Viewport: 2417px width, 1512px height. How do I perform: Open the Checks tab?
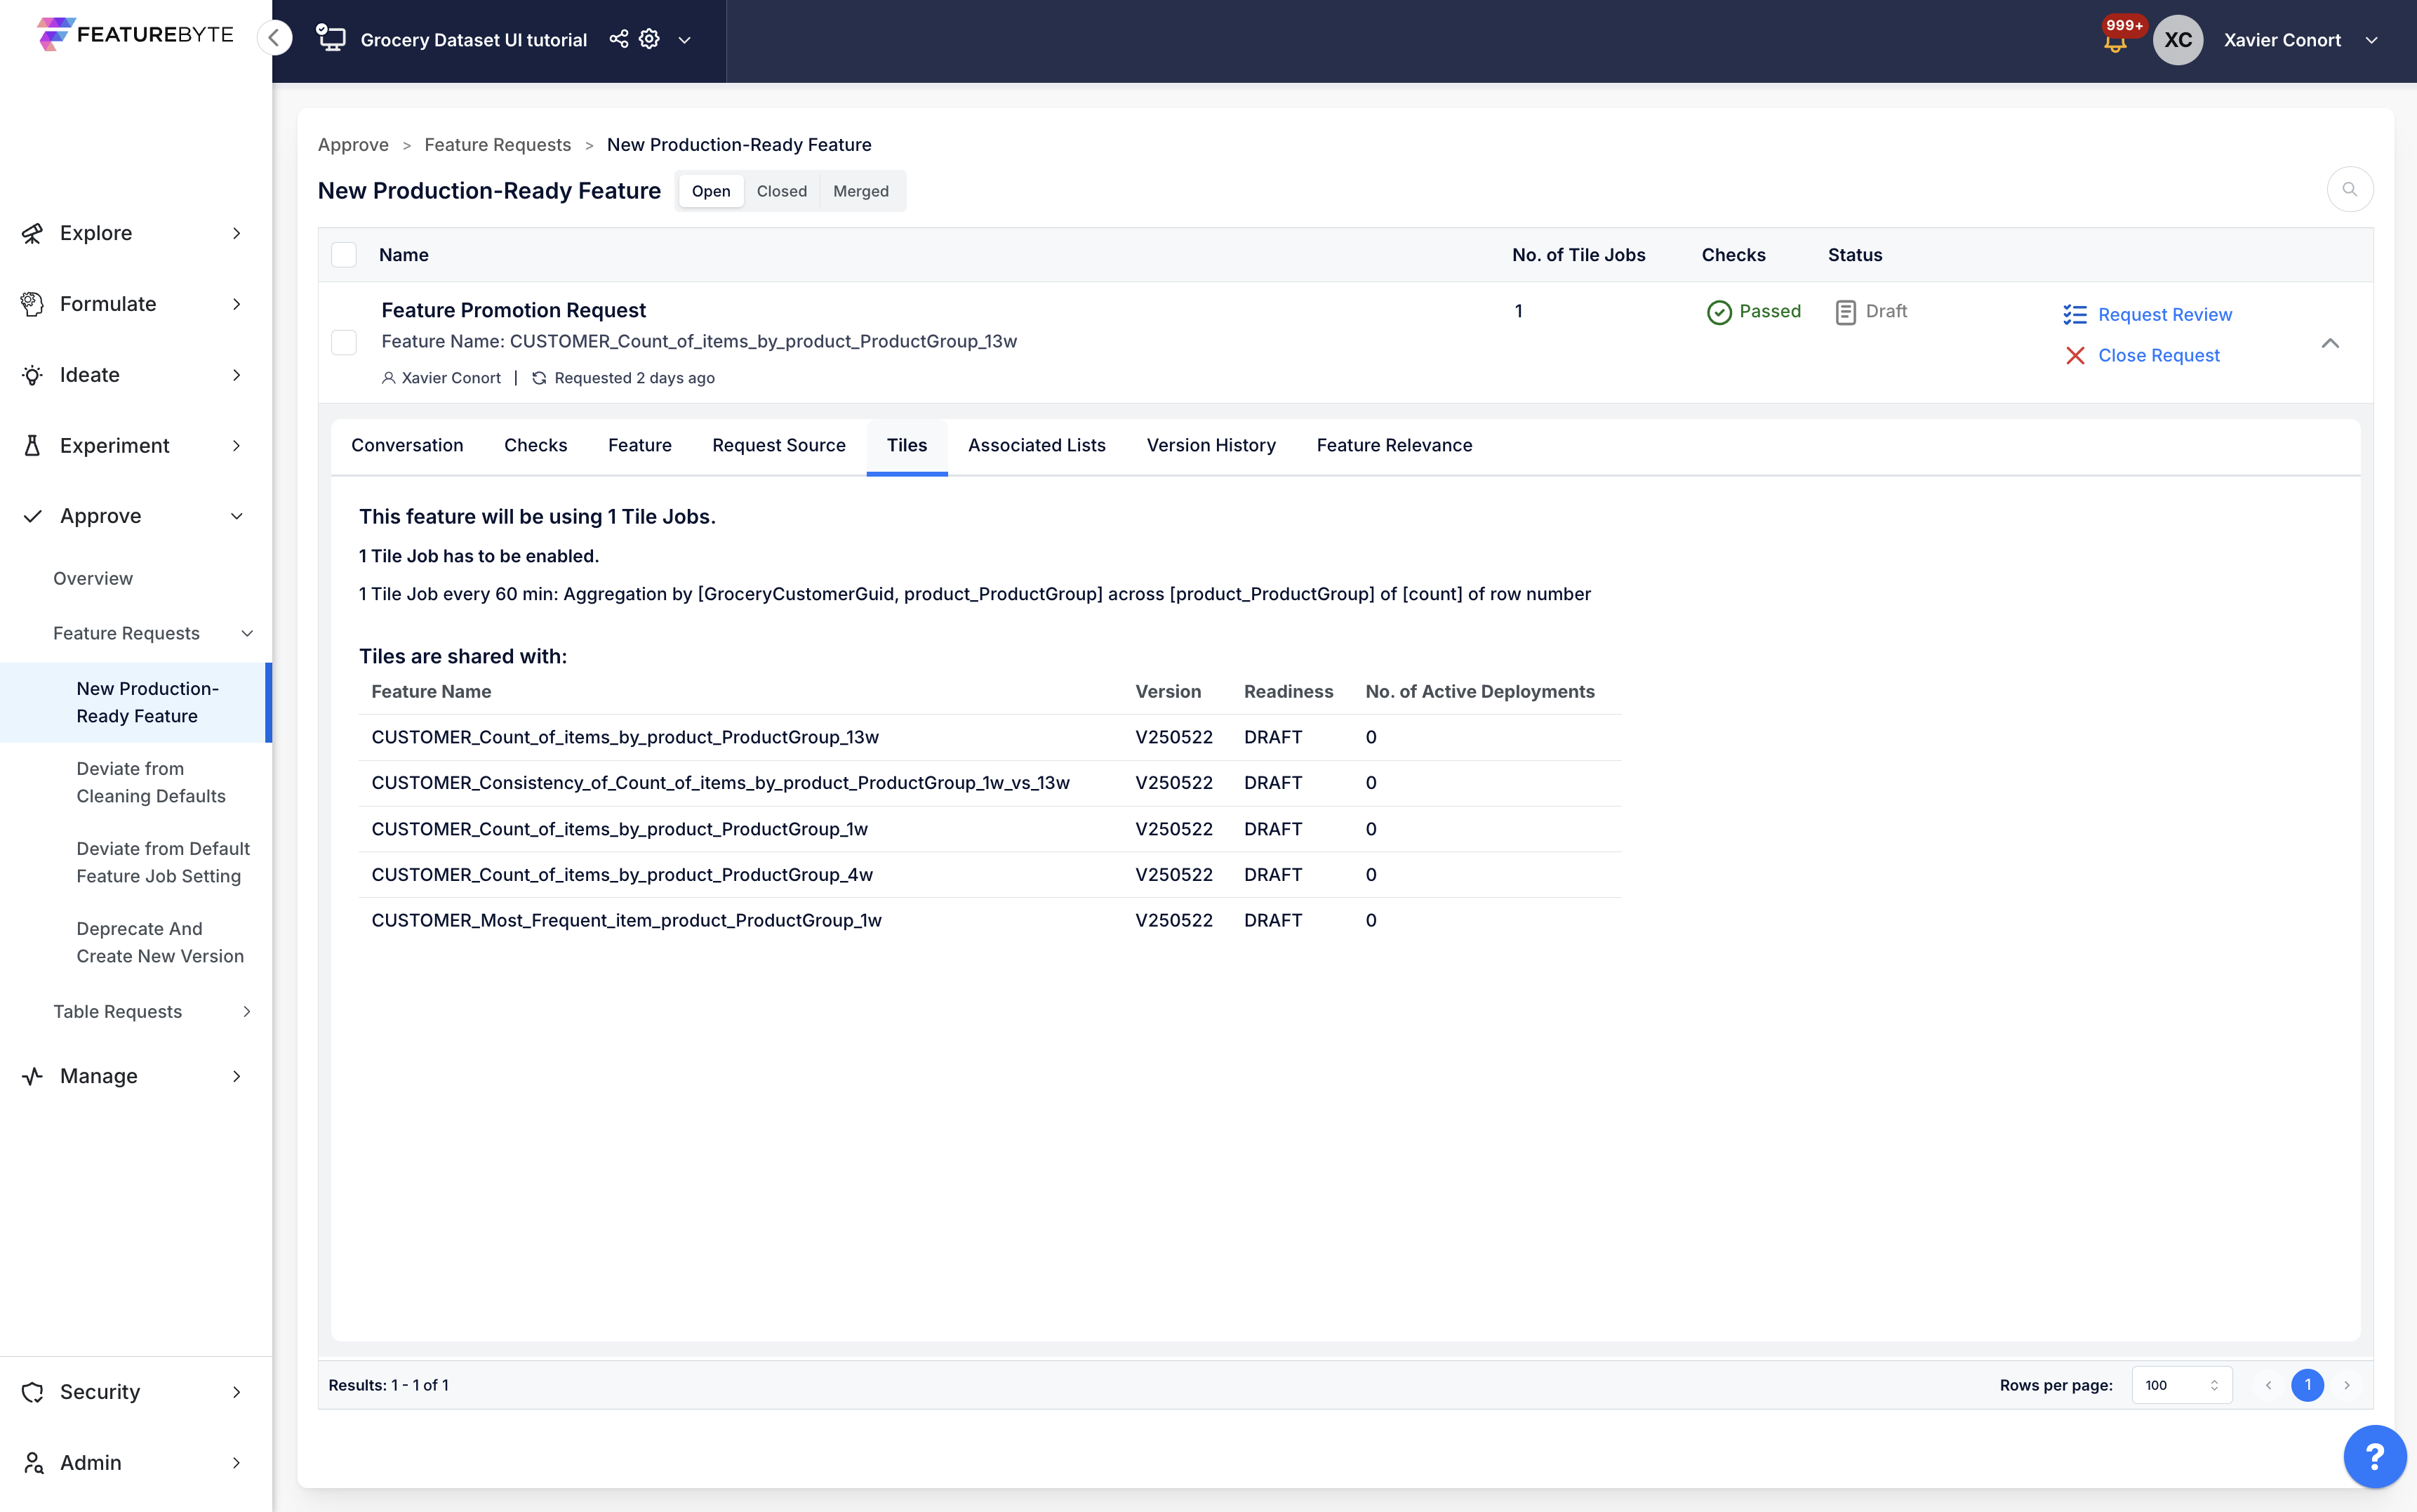(535, 445)
